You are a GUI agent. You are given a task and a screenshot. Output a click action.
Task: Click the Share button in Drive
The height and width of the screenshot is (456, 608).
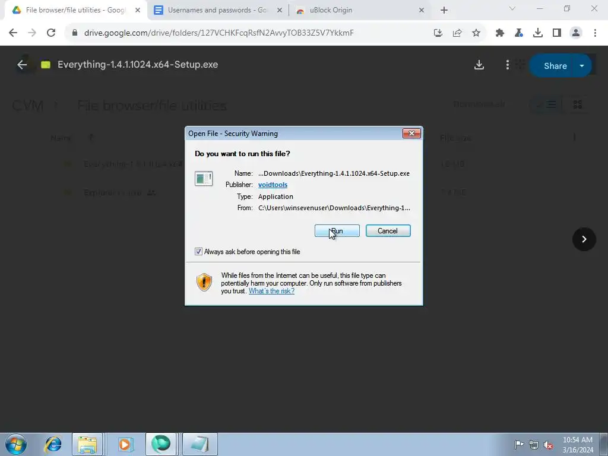(x=555, y=66)
